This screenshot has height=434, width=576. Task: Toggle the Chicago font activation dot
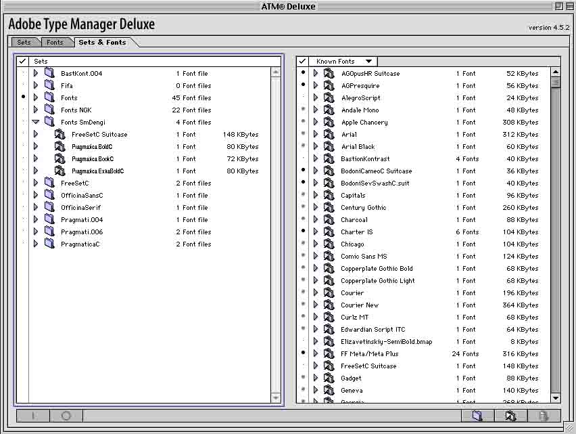point(303,243)
